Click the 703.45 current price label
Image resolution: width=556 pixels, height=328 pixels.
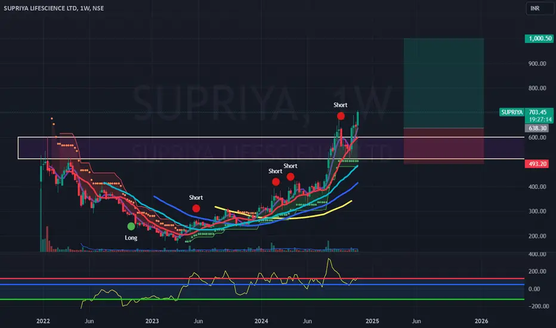pos(538,112)
